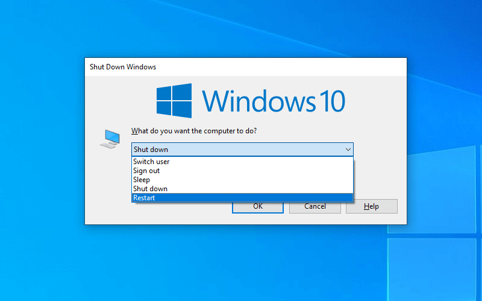Screen dimensions: 482x301
Task: Click the Shut Down Windows title bar
Action: pyautogui.click(x=246, y=67)
